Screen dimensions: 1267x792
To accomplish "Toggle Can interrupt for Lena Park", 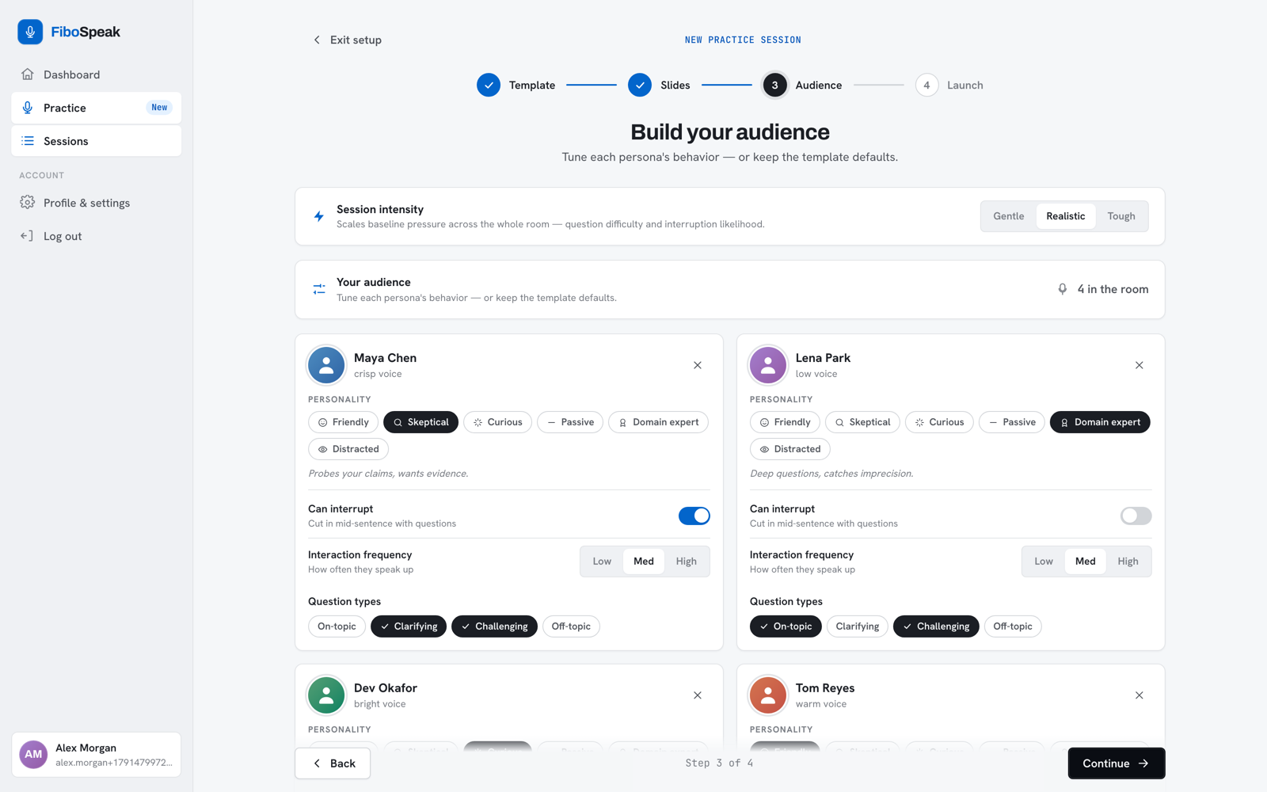I will [x=1136, y=516].
